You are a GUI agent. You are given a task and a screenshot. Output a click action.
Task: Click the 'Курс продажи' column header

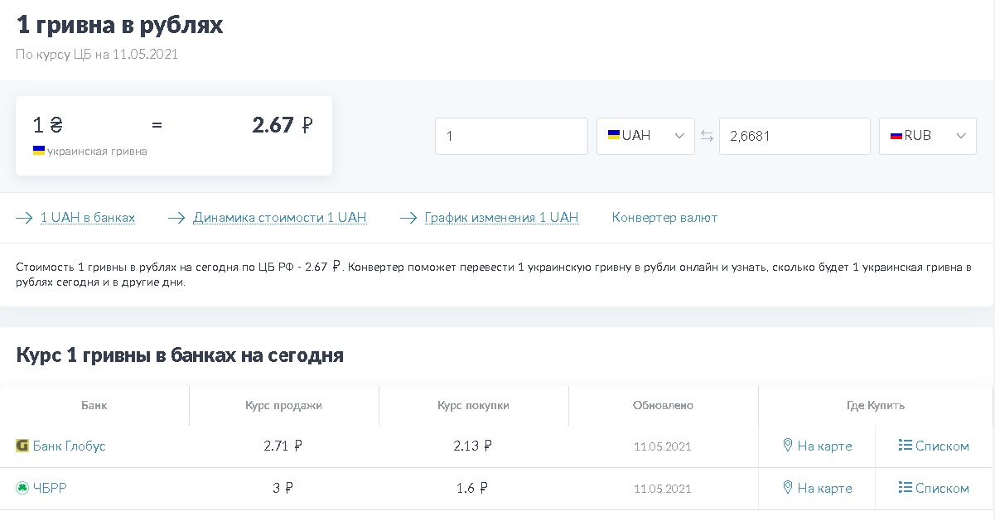(x=283, y=406)
